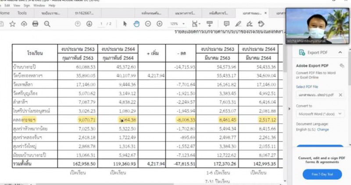
Task: Click cell value 60,088.53
Action: coord(86,67)
